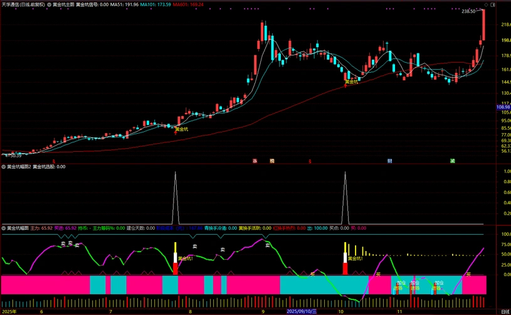Open the 日线 period selector at bottom right
The width and height of the screenshot is (511, 315).
pyautogui.click(x=505, y=311)
